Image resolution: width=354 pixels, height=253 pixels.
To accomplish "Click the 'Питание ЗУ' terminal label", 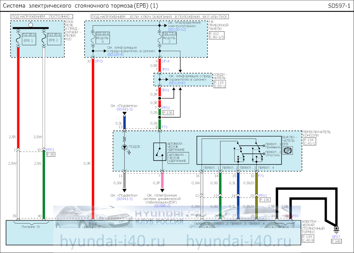I will coord(31,226).
